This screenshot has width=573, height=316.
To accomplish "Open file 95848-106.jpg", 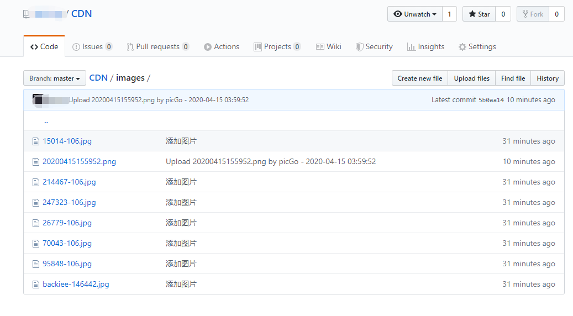I will click(67, 264).
